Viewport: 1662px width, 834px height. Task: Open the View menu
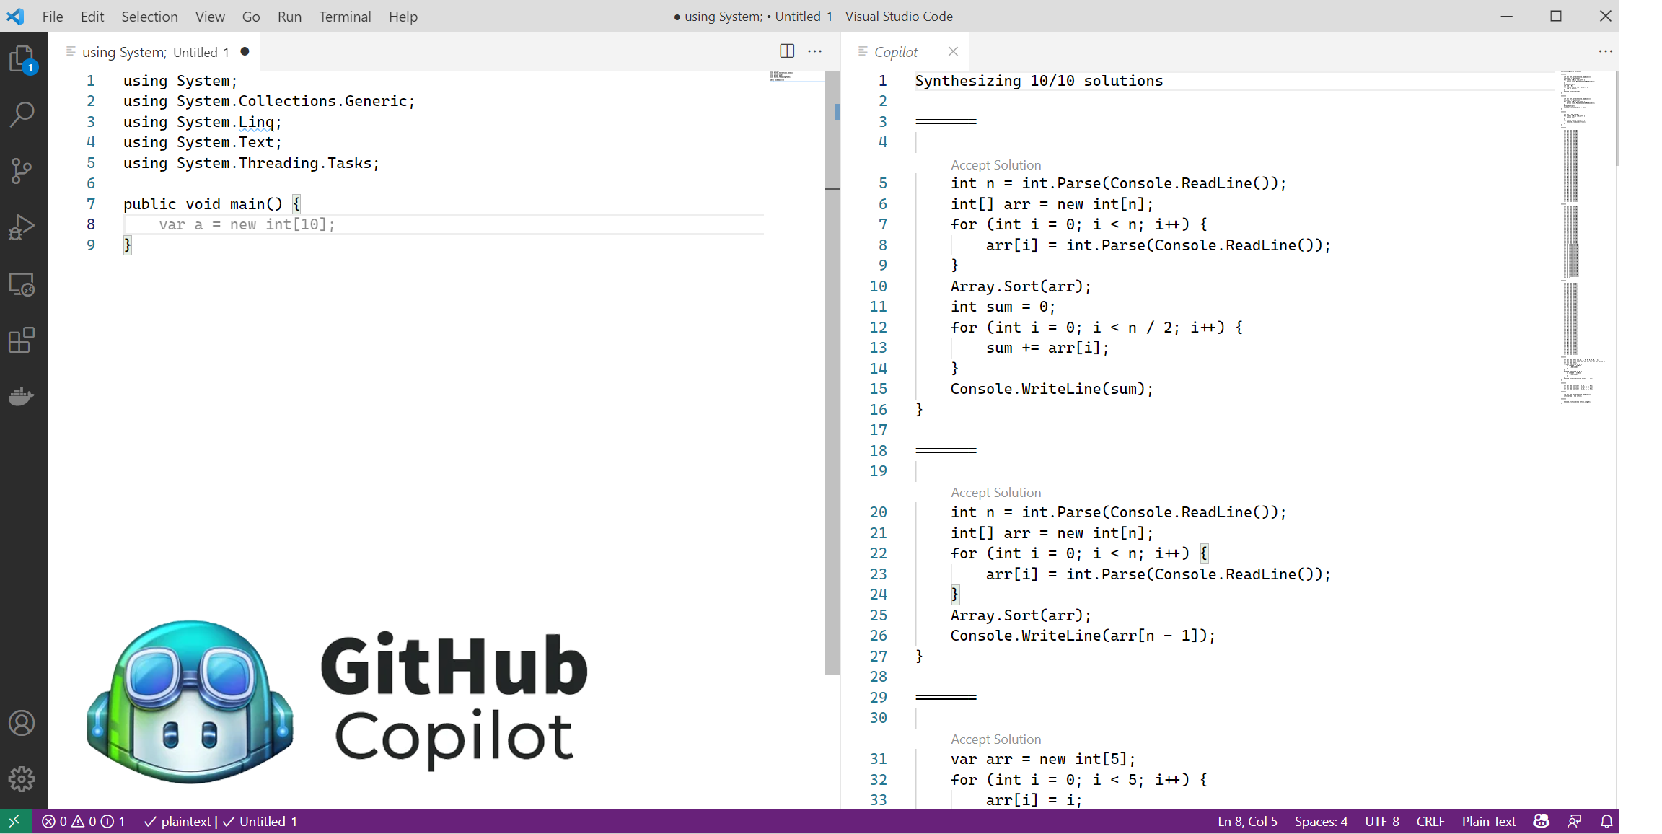coord(210,16)
